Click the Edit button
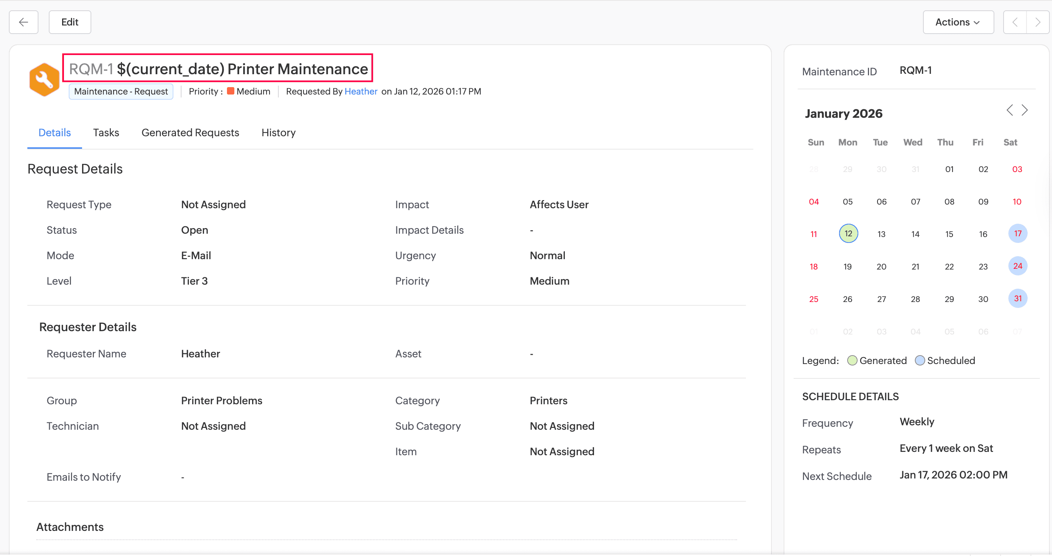Viewport: 1052px width, 556px height. tap(70, 22)
